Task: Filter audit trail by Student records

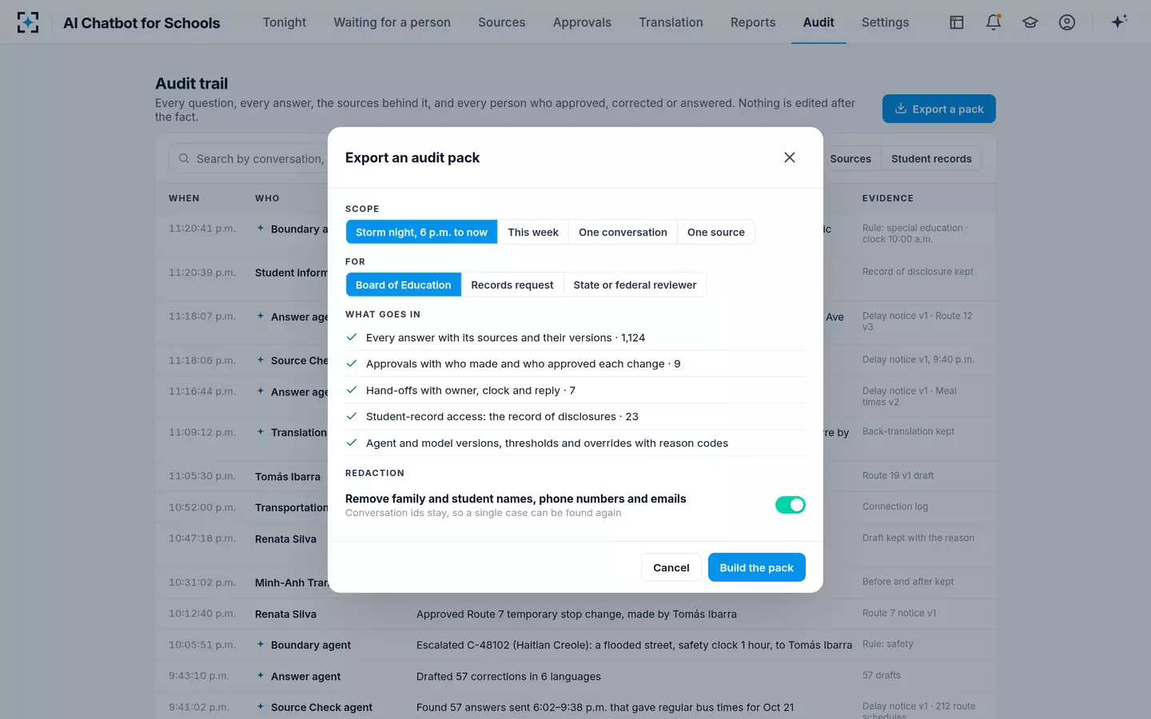Action: point(931,158)
